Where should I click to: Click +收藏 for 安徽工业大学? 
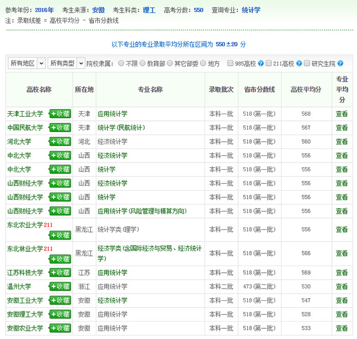pyautogui.click(x=60, y=300)
